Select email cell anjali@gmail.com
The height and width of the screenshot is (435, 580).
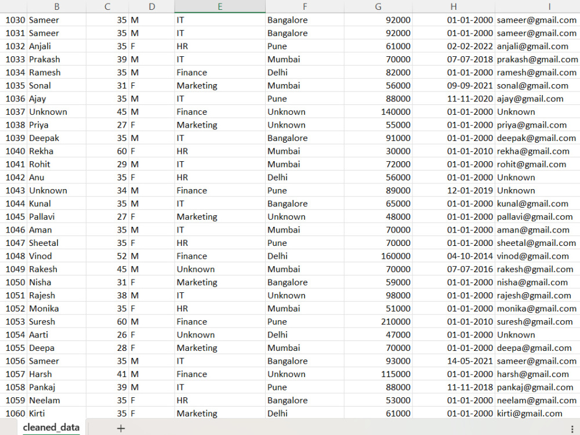538,46
